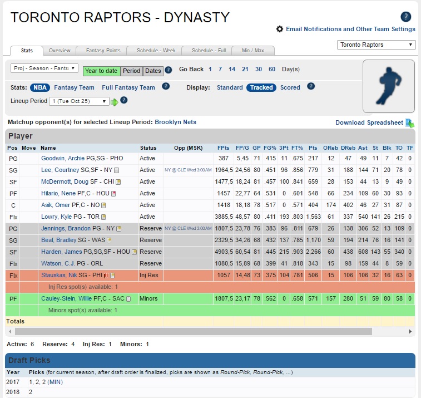Viewport: 421px width, 398px height.
Task: Open note icon for Omer Asik
Action: pyautogui.click(x=103, y=205)
